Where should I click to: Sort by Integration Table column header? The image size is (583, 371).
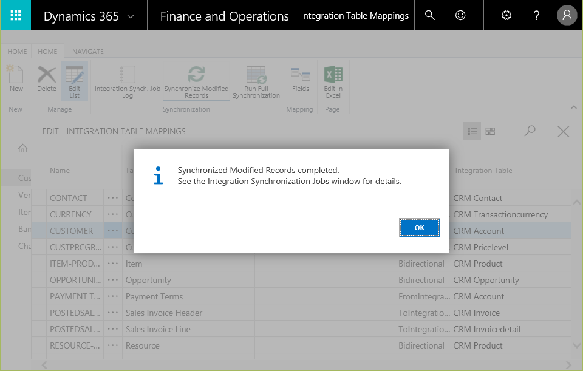coord(483,171)
